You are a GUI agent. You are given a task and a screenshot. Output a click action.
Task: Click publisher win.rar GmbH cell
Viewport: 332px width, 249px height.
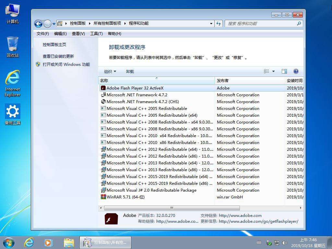230,197
